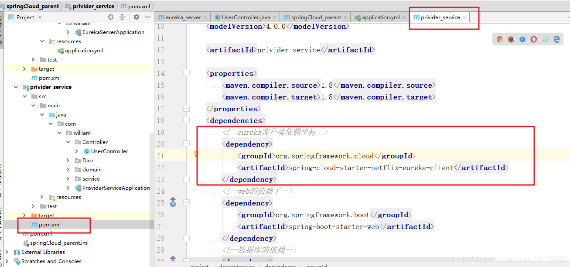Screen dimensions: 570x267
Task: Select UserController class in project tree
Action: point(109,151)
